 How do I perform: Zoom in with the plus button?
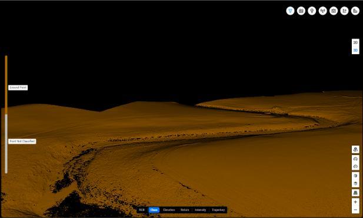point(355,202)
